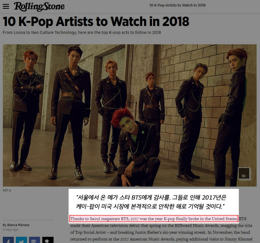The height and width of the screenshot is (243, 260).
Task: Open the hamburger navigation menu
Action: tap(6, 6)
